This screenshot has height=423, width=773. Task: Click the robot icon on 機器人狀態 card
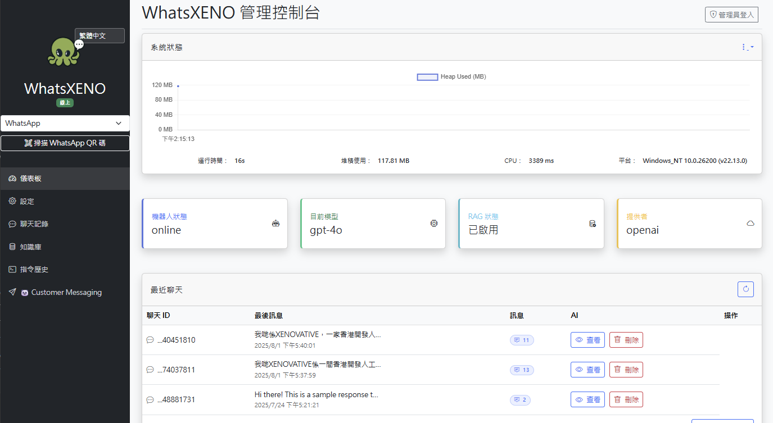[x=275, y=223]
